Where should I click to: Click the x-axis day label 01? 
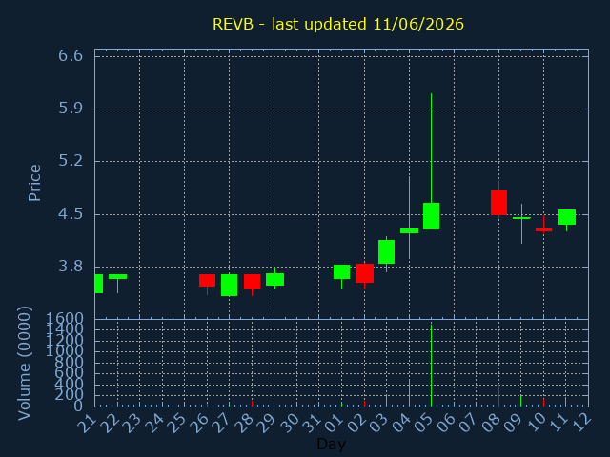pos(334,423)
